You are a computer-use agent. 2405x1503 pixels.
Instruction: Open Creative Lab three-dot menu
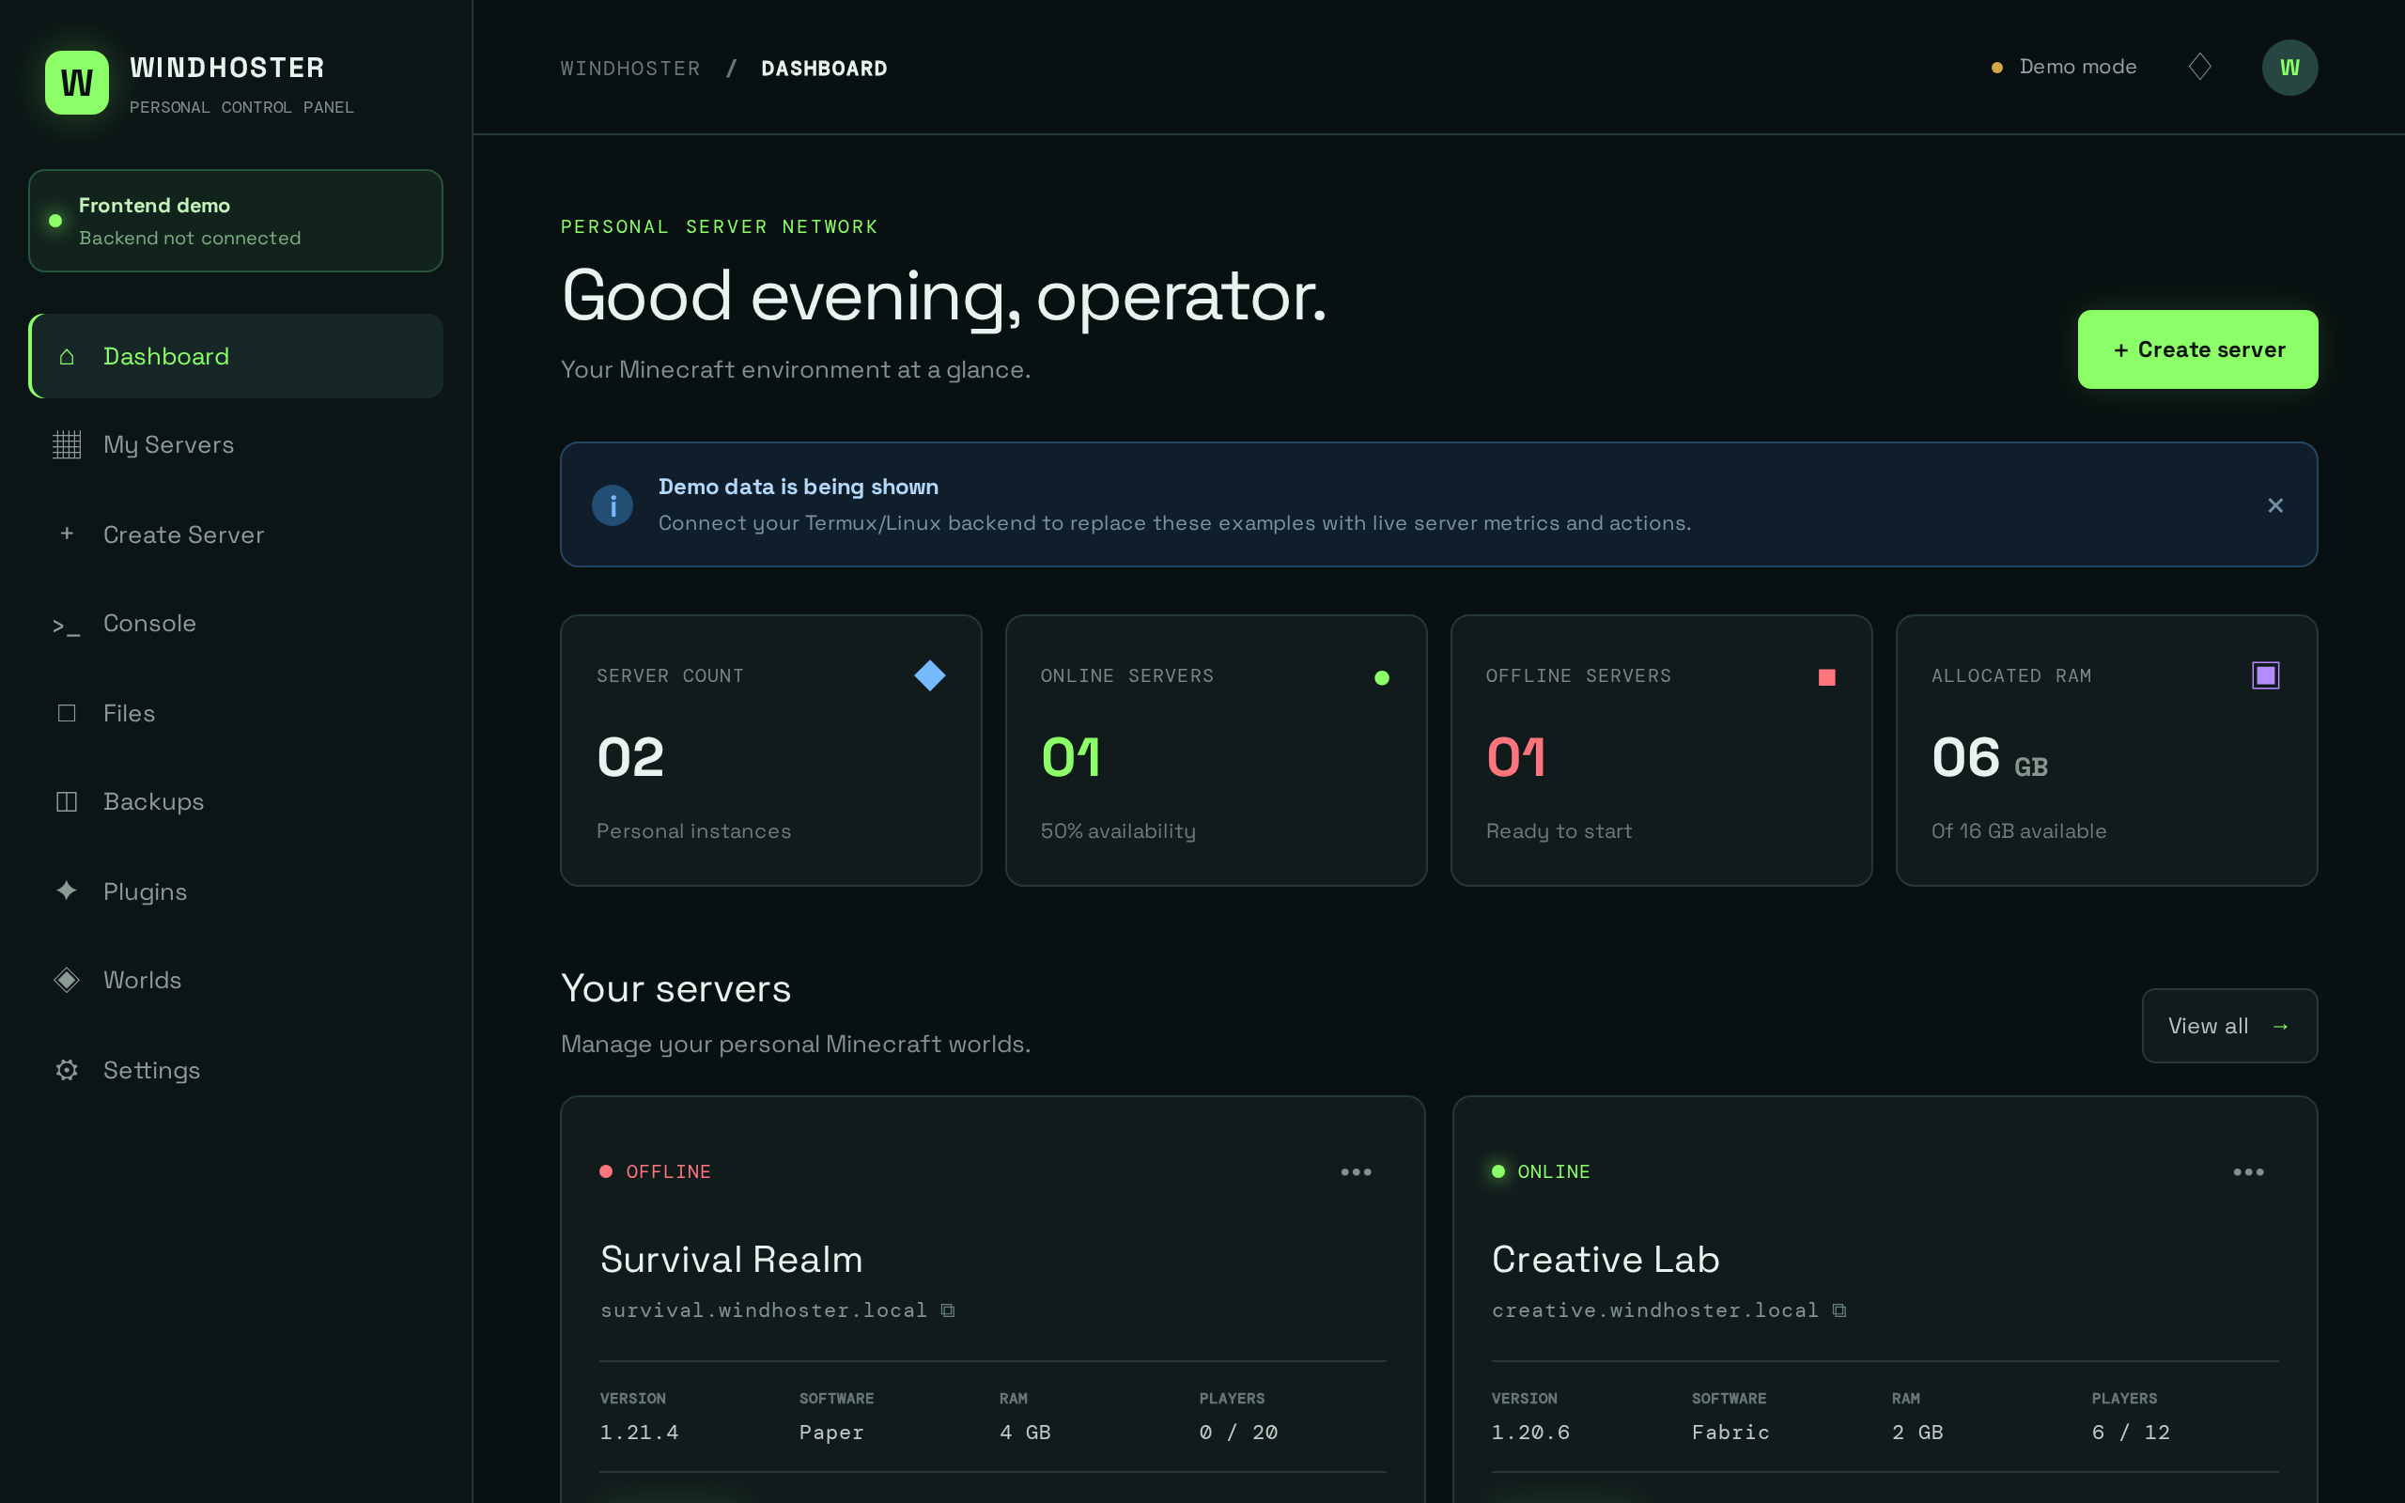2248,1172
